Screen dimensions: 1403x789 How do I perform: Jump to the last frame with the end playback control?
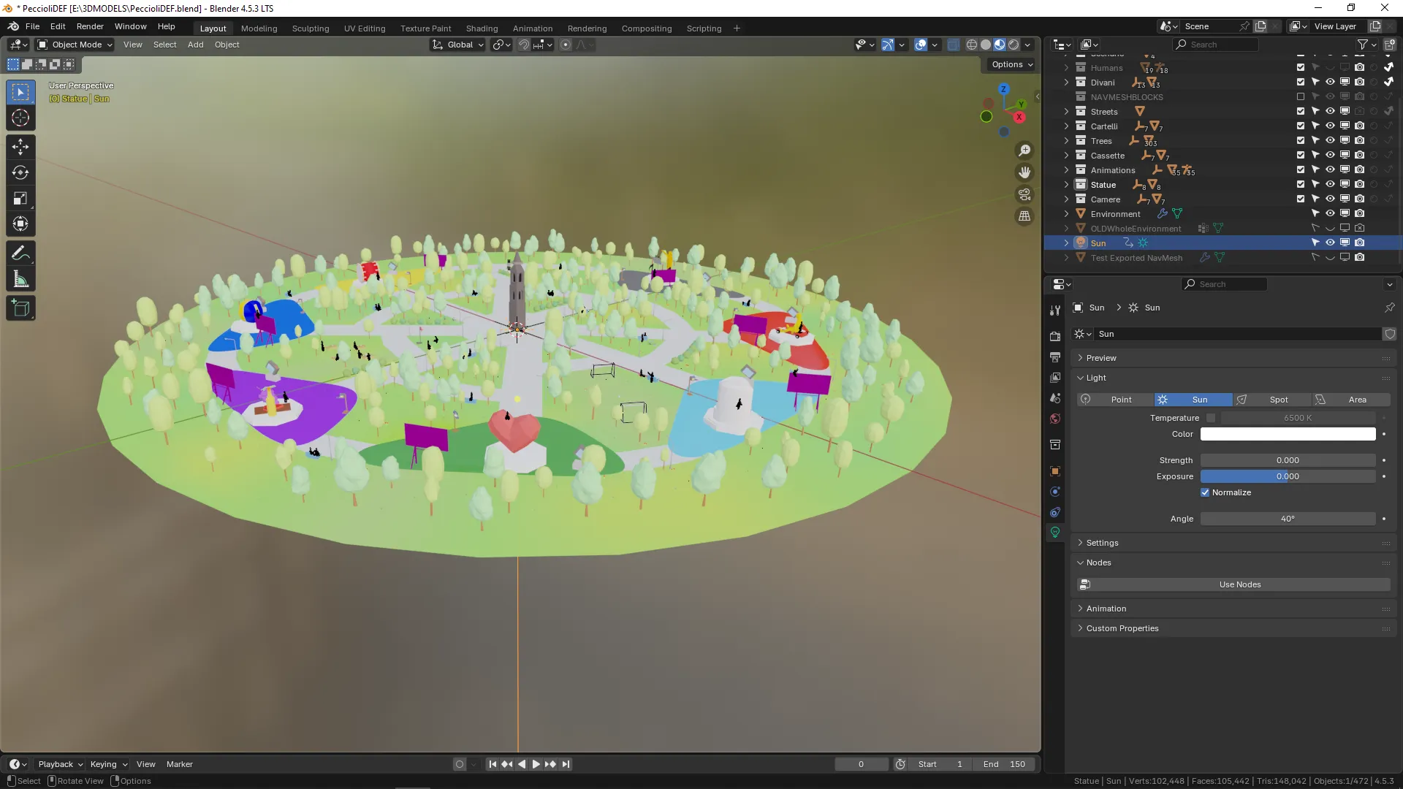tap(566, 764)
